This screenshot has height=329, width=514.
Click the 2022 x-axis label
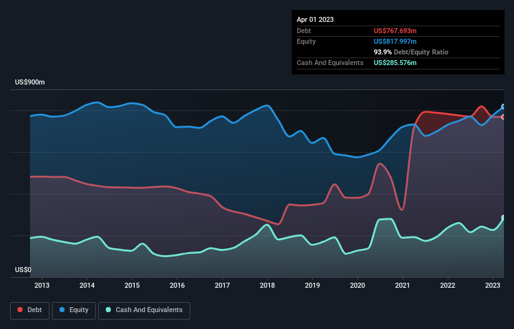(x=448, y=285)
